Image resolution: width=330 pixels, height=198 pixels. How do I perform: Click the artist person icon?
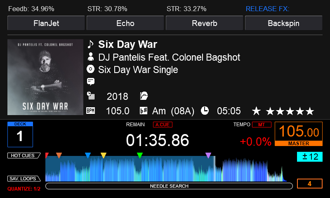(91, 57)
